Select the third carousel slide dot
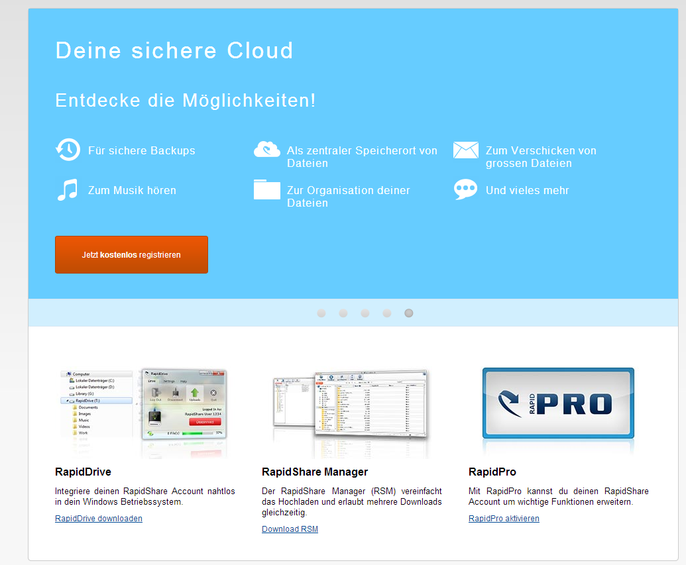This screenshot has height=565, width=686. click(x=365, y=313)
